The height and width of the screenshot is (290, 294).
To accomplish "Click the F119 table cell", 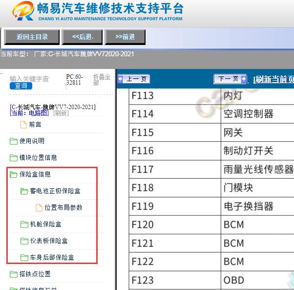I will (x=175, y=206).
